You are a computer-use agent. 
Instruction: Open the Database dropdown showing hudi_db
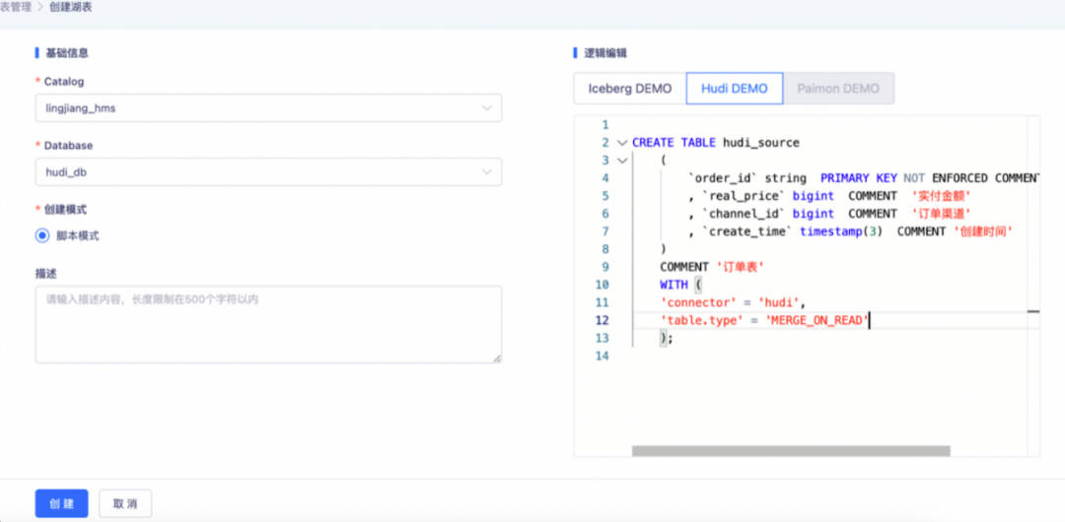(x=268, y=172)
